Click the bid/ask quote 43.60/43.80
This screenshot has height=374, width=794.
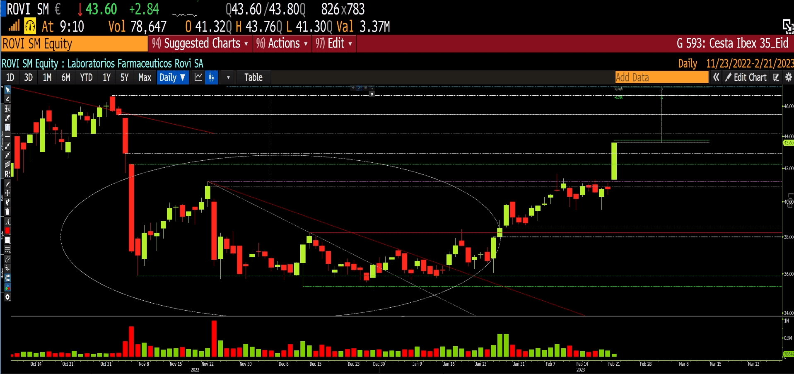coord(265,9)
